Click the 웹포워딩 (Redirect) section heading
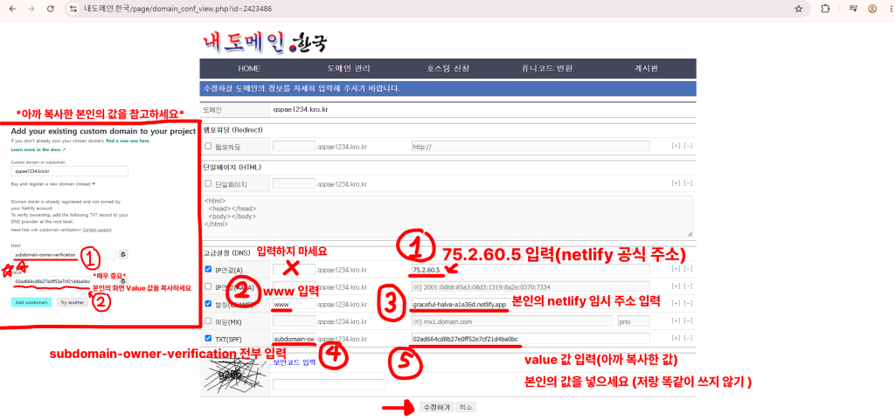This screenshot has width=895, height=420. (232, 130)
